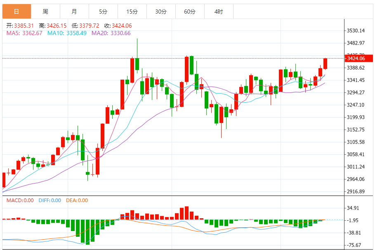The width and height of the screenshot is (375, 250).
Task: Open the 15分 timeframe tab
Action: point(132,12)
